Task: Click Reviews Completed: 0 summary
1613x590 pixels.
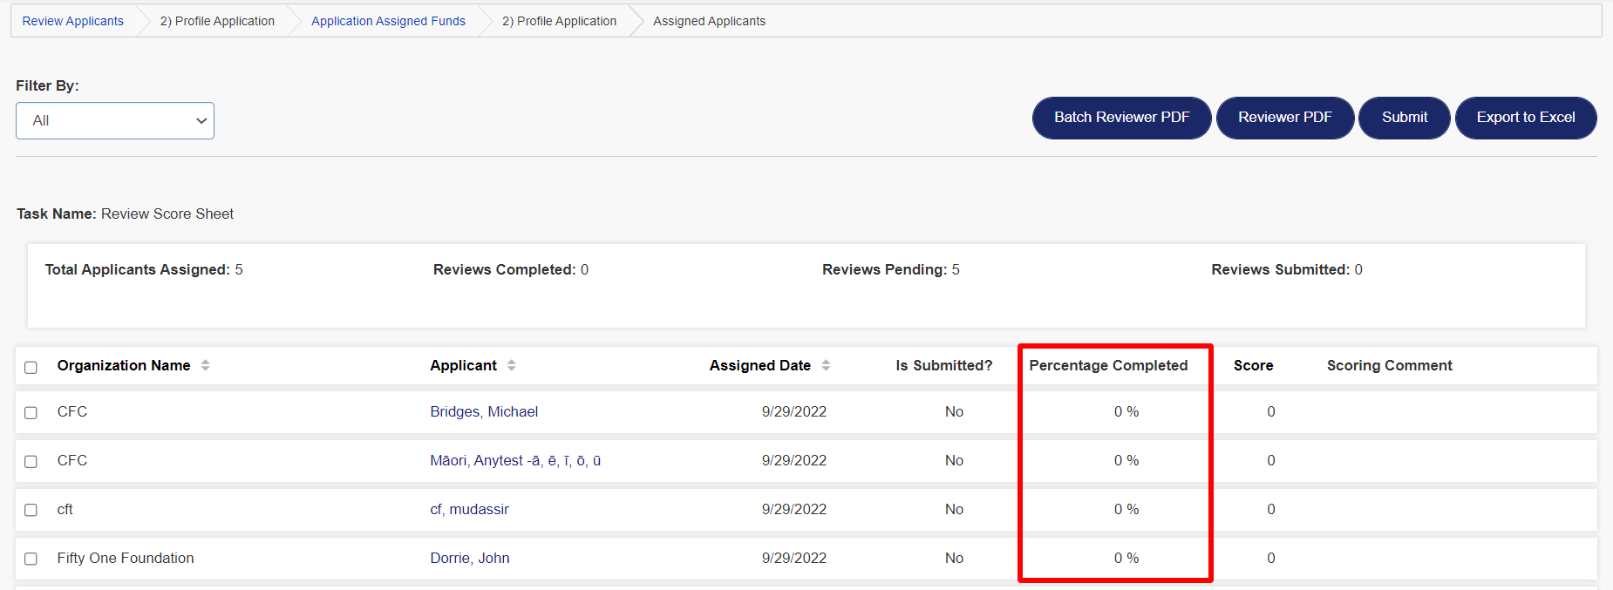Action: 511,269
